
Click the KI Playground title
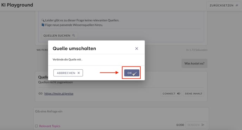(x=17, y=5)
